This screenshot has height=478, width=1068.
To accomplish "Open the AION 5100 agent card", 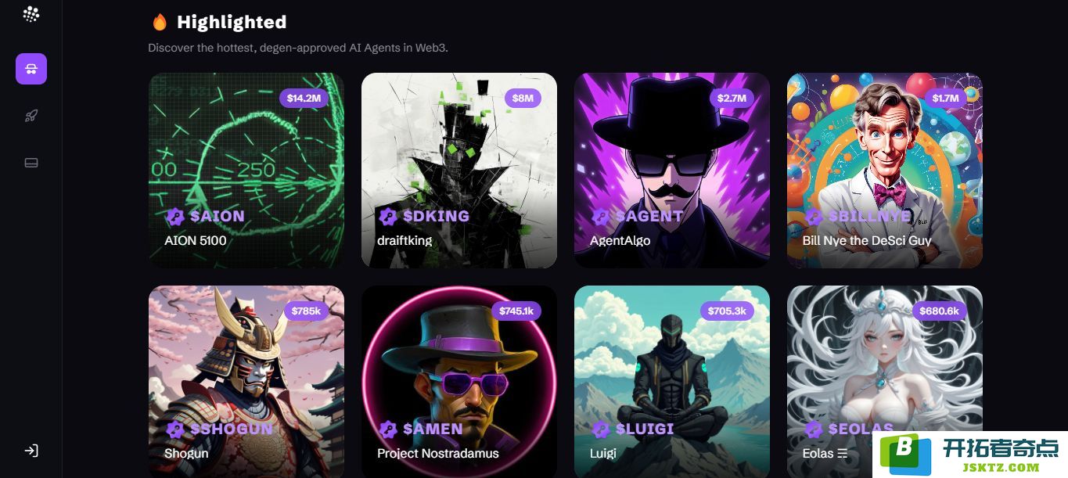I will (x=246, y=171).
